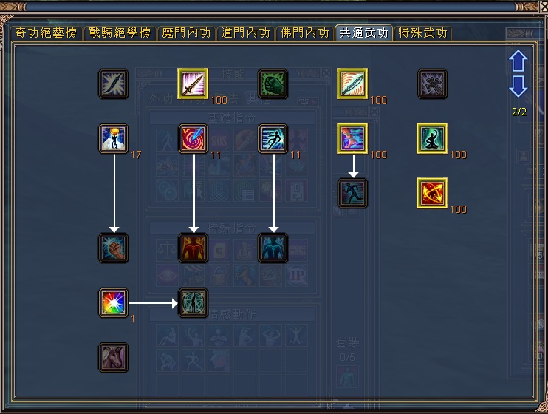The height and width of the screenshot is (414, 548).
Task: Click the red body meridian skill icon
Action: point(193,248)
